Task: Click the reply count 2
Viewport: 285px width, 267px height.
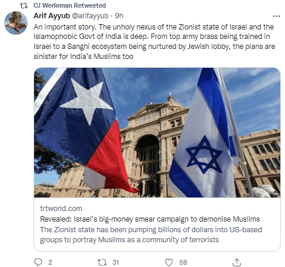Action: point(50,262)
